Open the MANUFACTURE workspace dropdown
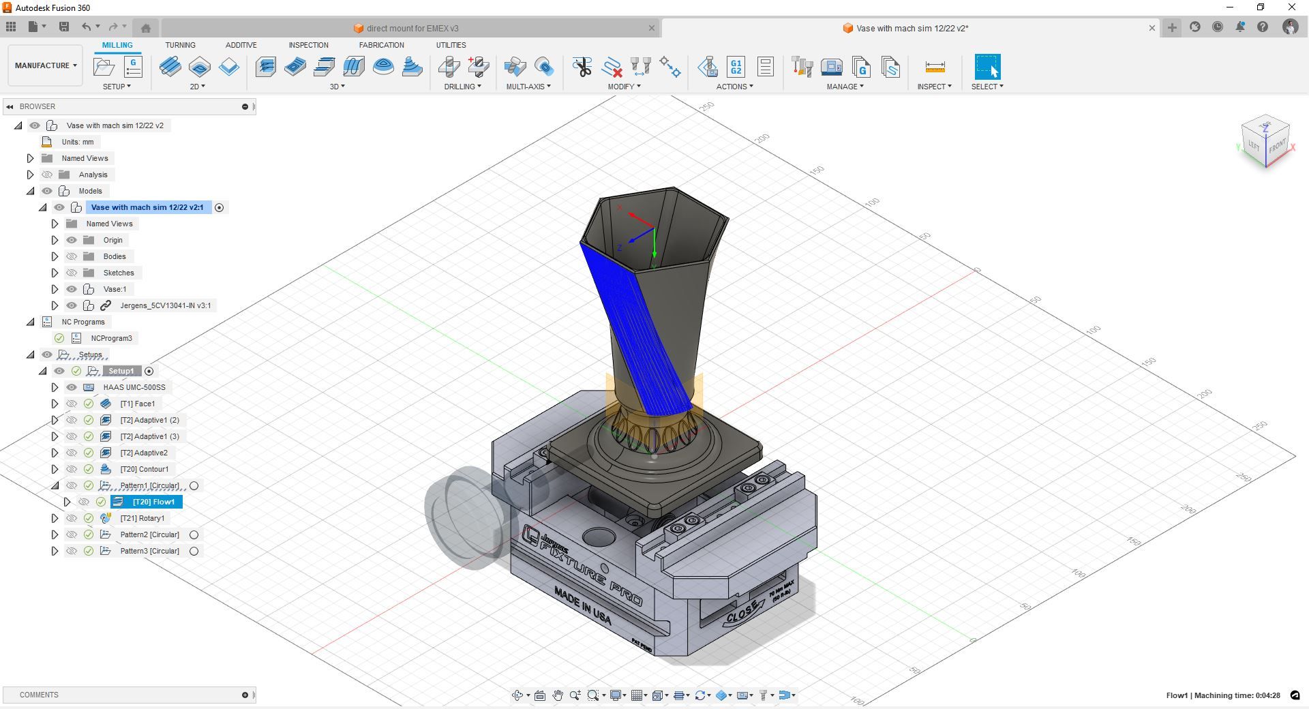Image resolution: width=1309 pixels, height=709 pixels. [46, 65]
